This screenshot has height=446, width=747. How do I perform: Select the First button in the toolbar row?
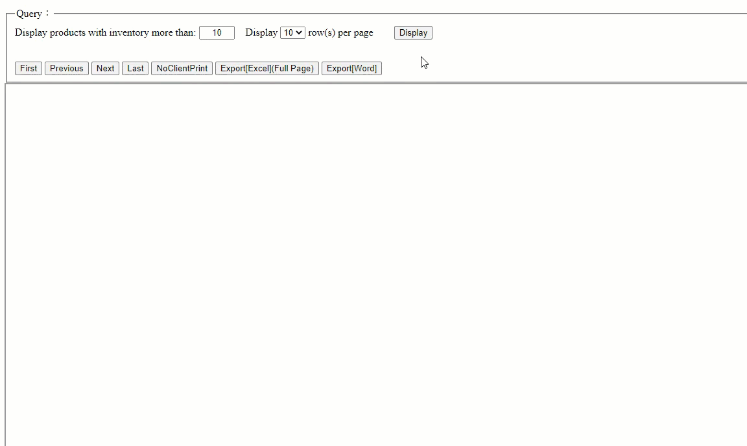coord(28,68)
